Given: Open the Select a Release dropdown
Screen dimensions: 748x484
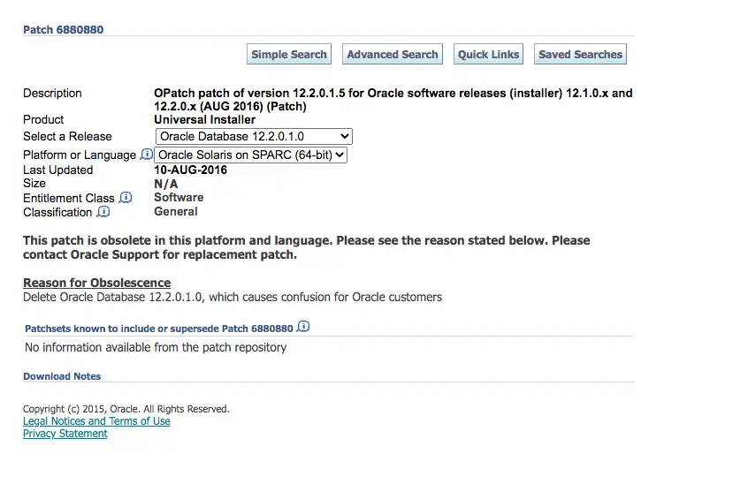Looking at the screenshot, I should point(254,136).
